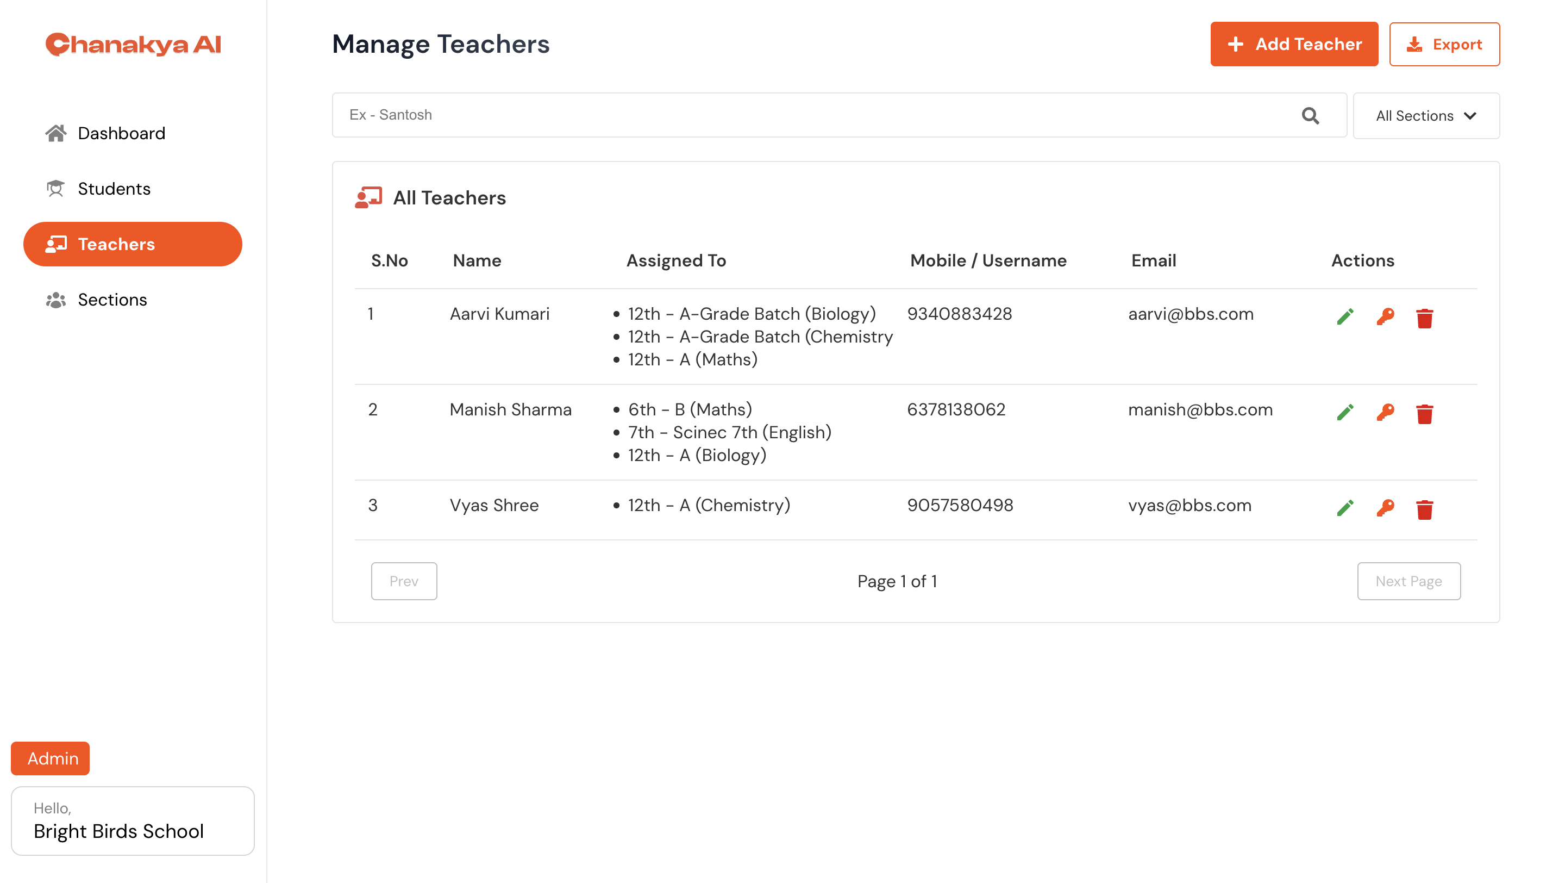Image resolution: width=1565 pixels, height=883 pixels.
Task: Click '12th – A-Grade Batch (Biology)' entry
Action: pos(752,314)
